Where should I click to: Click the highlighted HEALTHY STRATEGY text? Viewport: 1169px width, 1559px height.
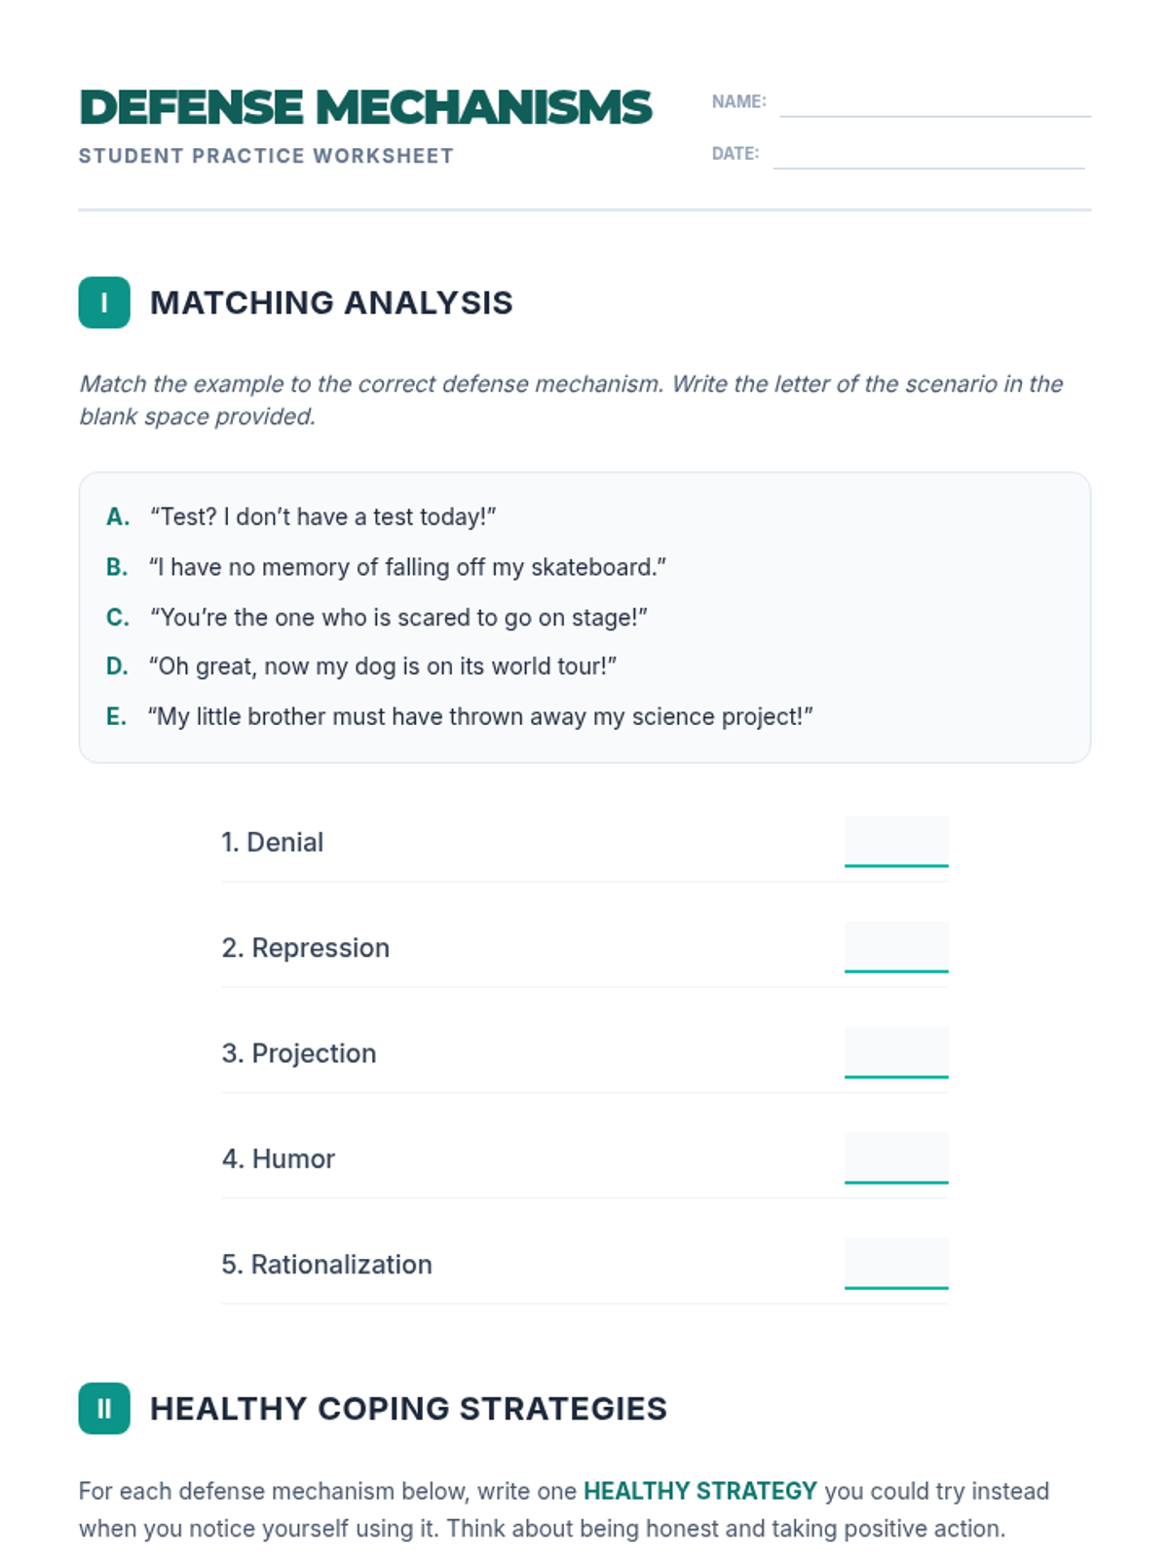pyautogui.click(x=700, y=1491)
